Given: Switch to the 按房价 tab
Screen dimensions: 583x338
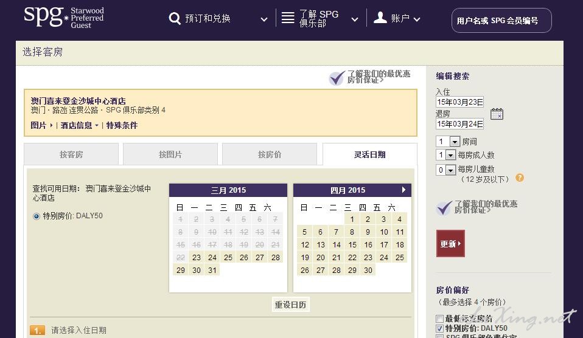Looking at the screenshot, I should pos(270,154).
